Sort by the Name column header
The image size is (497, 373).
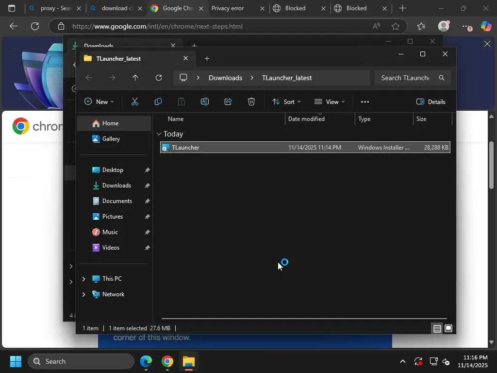tap(176, 119)
